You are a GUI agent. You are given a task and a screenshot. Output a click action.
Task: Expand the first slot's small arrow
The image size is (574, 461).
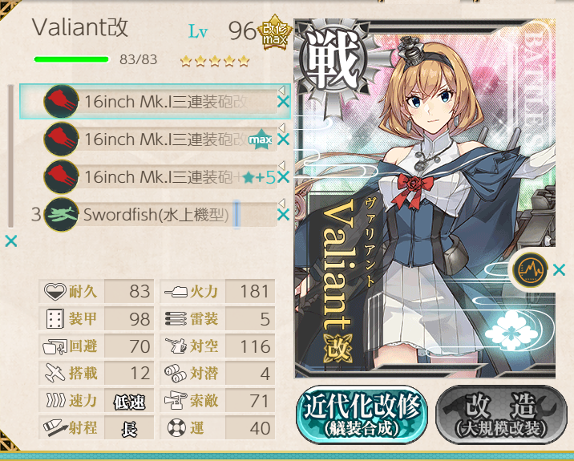(281, 89)
